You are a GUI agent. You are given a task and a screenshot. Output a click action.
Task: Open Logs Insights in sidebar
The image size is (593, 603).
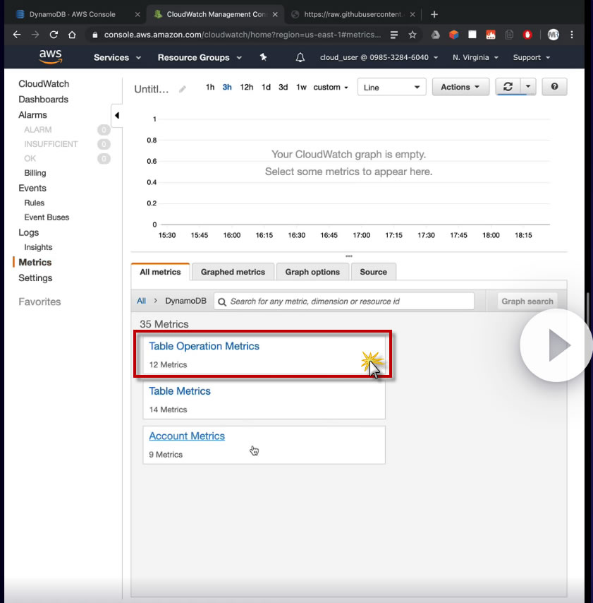[38, 247]
